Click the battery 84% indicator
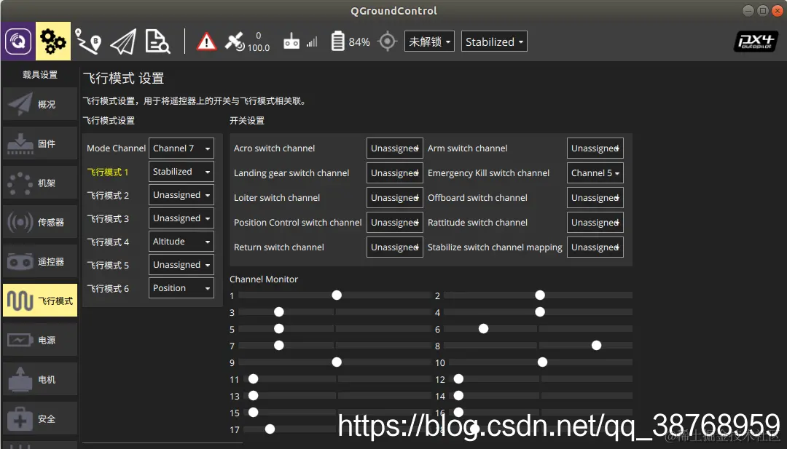Screen dimensions: 787x449 [351, 41]
